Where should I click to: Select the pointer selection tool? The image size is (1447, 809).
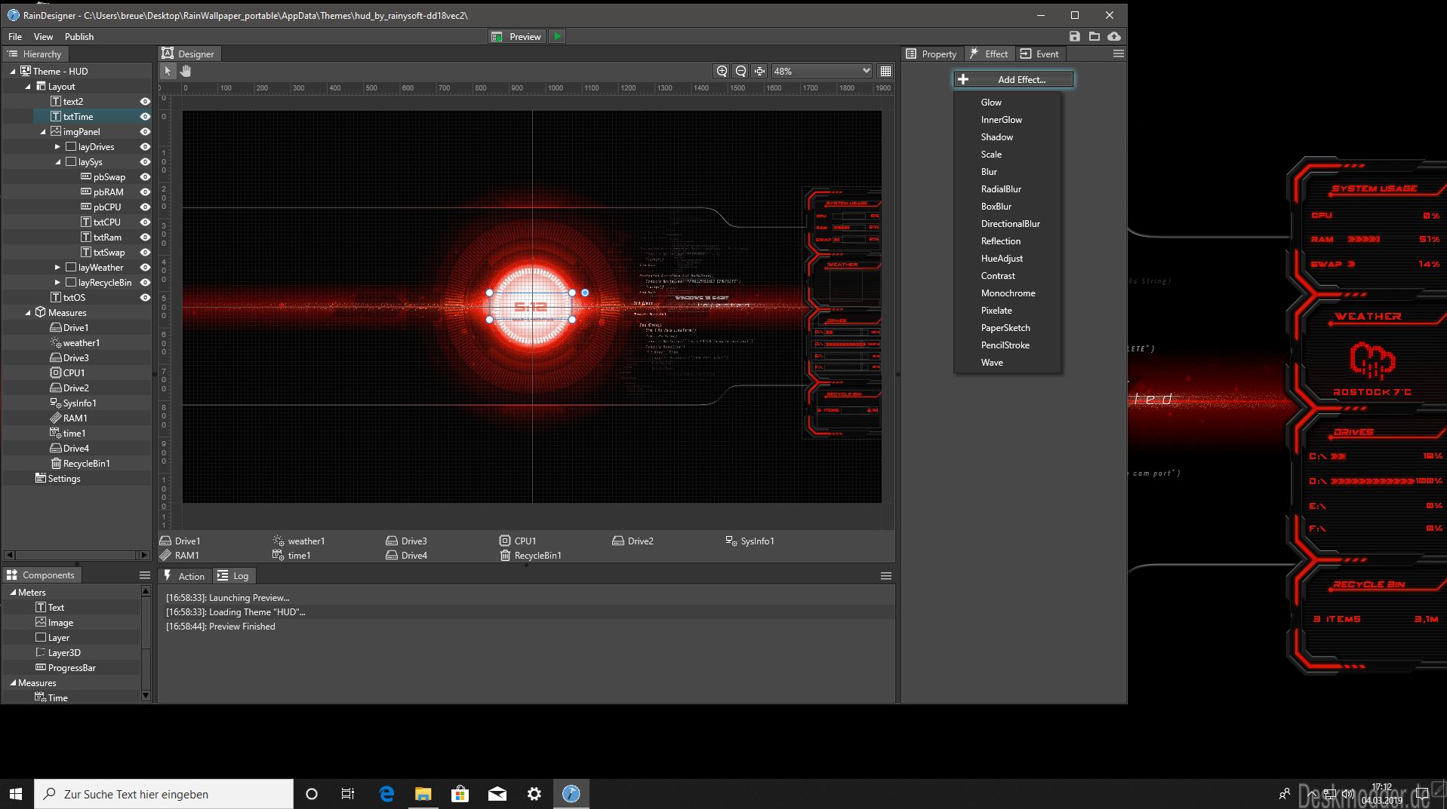click(168, 71)
